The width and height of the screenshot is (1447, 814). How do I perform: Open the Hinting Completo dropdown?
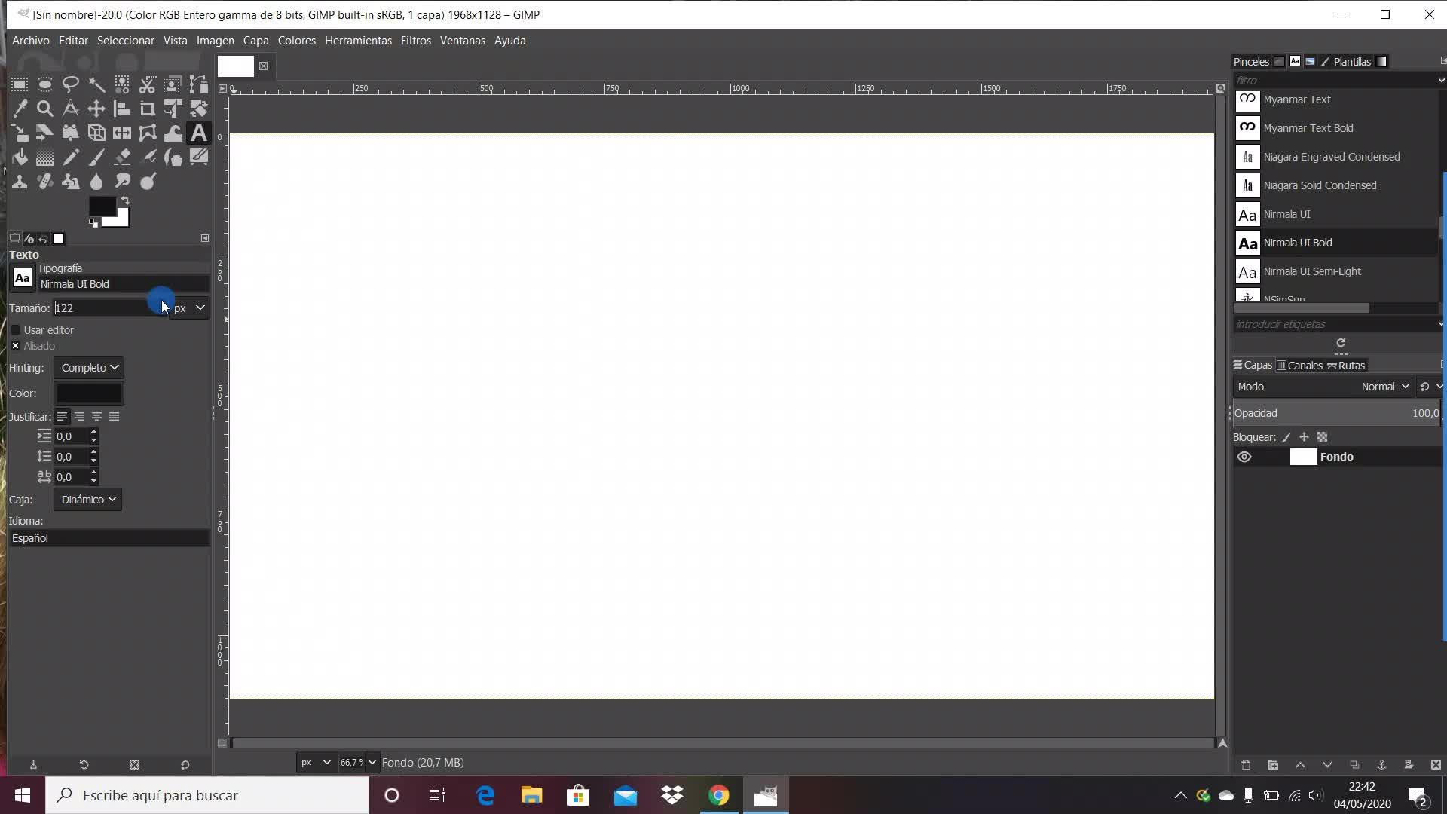pos(89,368)
